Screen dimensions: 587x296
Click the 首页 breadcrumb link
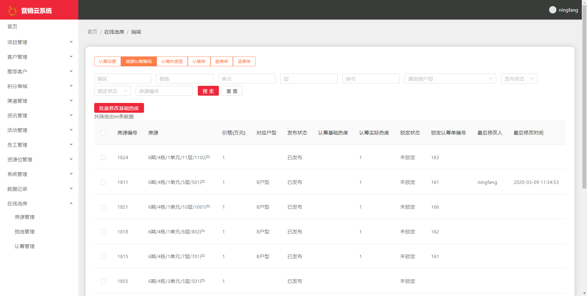tap(92, 32)
